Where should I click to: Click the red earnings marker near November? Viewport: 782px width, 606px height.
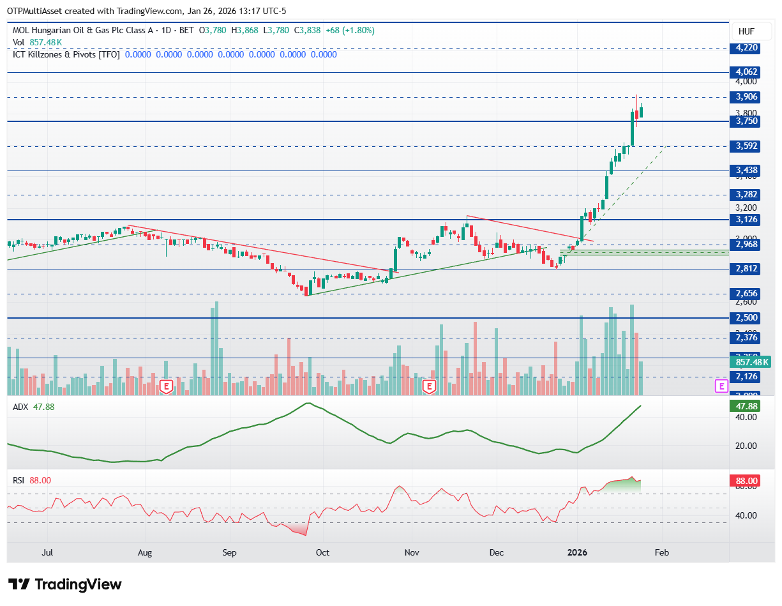[430, 386]
